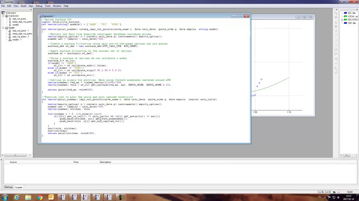The width and height of the screenshot is (359, 201).
Task: Open the Expr menu
Action: click(31, 6)
